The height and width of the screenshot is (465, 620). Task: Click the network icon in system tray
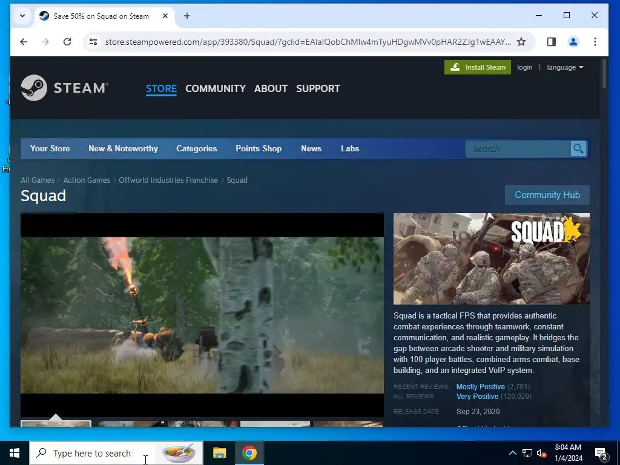pyautogui.click(x=527, y=453)
